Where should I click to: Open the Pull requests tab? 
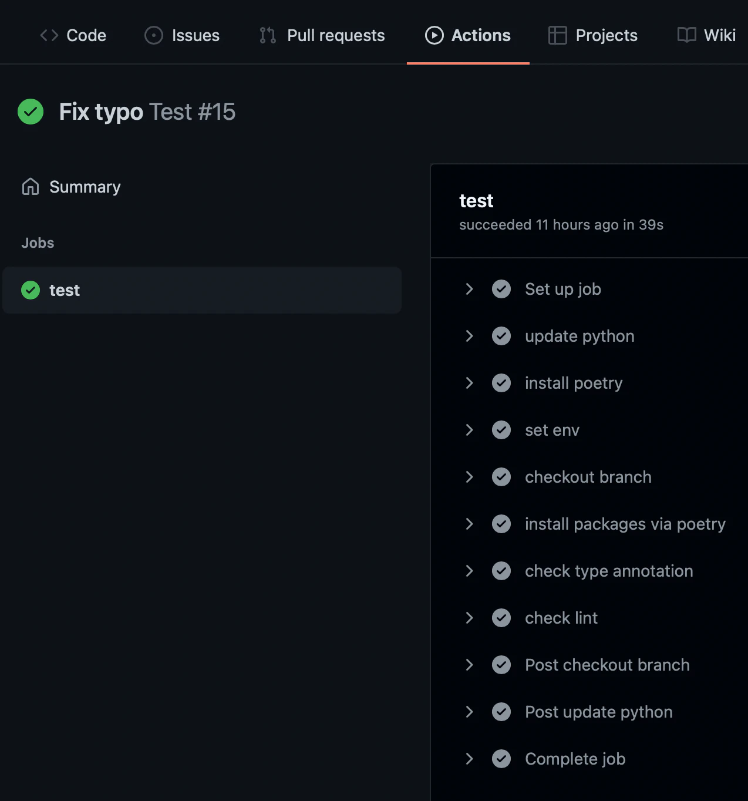[x=335, y=35]
